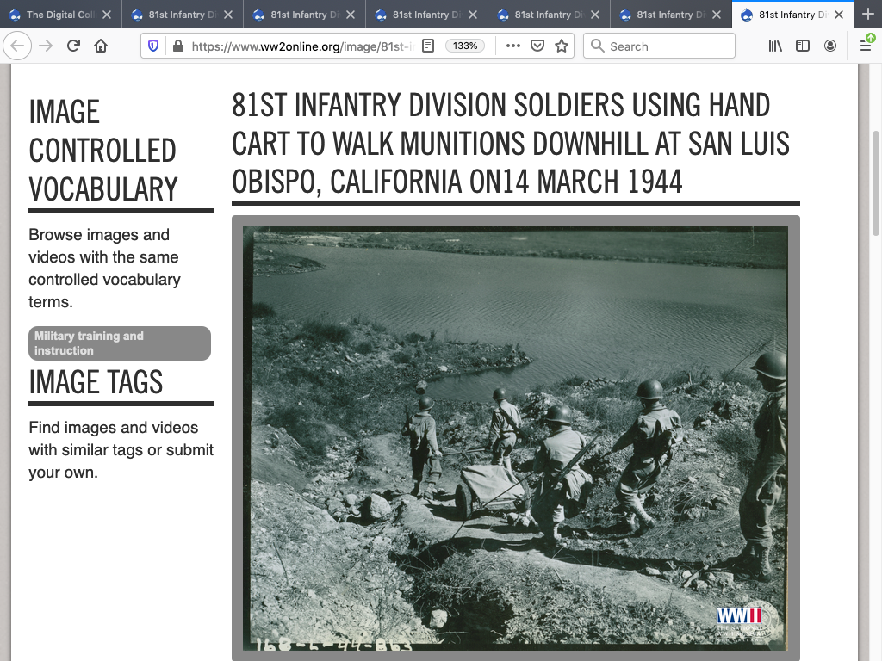
Task: Open Military training and instruction tag
Action: [x=120, y=343]
